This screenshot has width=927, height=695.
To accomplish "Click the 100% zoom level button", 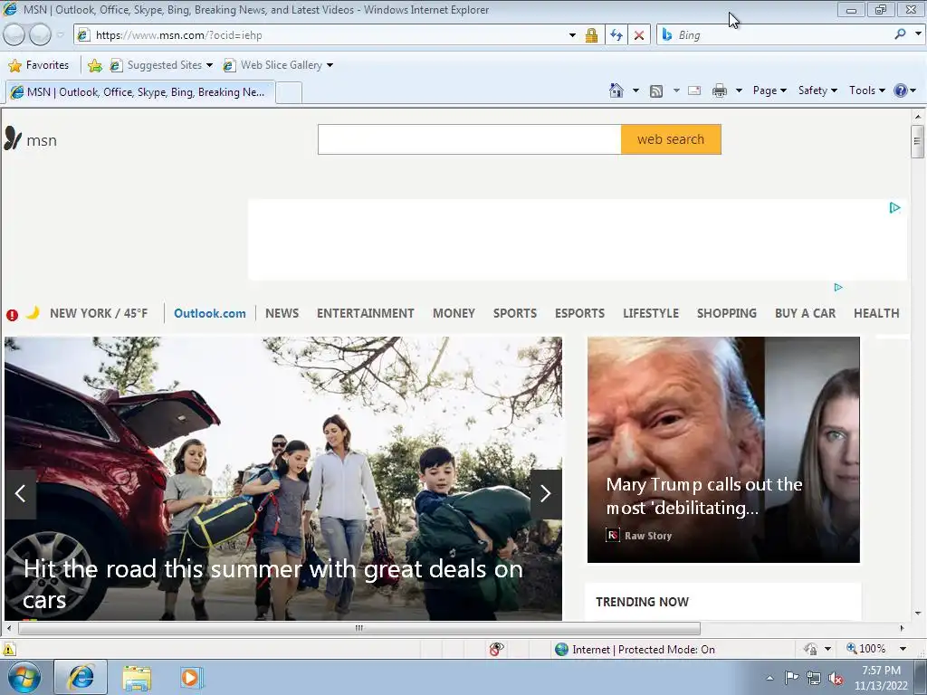I will tap(866, 649).
